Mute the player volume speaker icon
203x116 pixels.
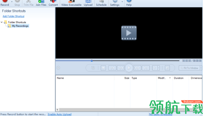point(155,68)
